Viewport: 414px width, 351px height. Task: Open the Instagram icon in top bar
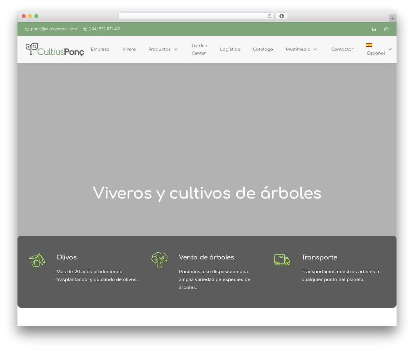(x=386, y=29)
